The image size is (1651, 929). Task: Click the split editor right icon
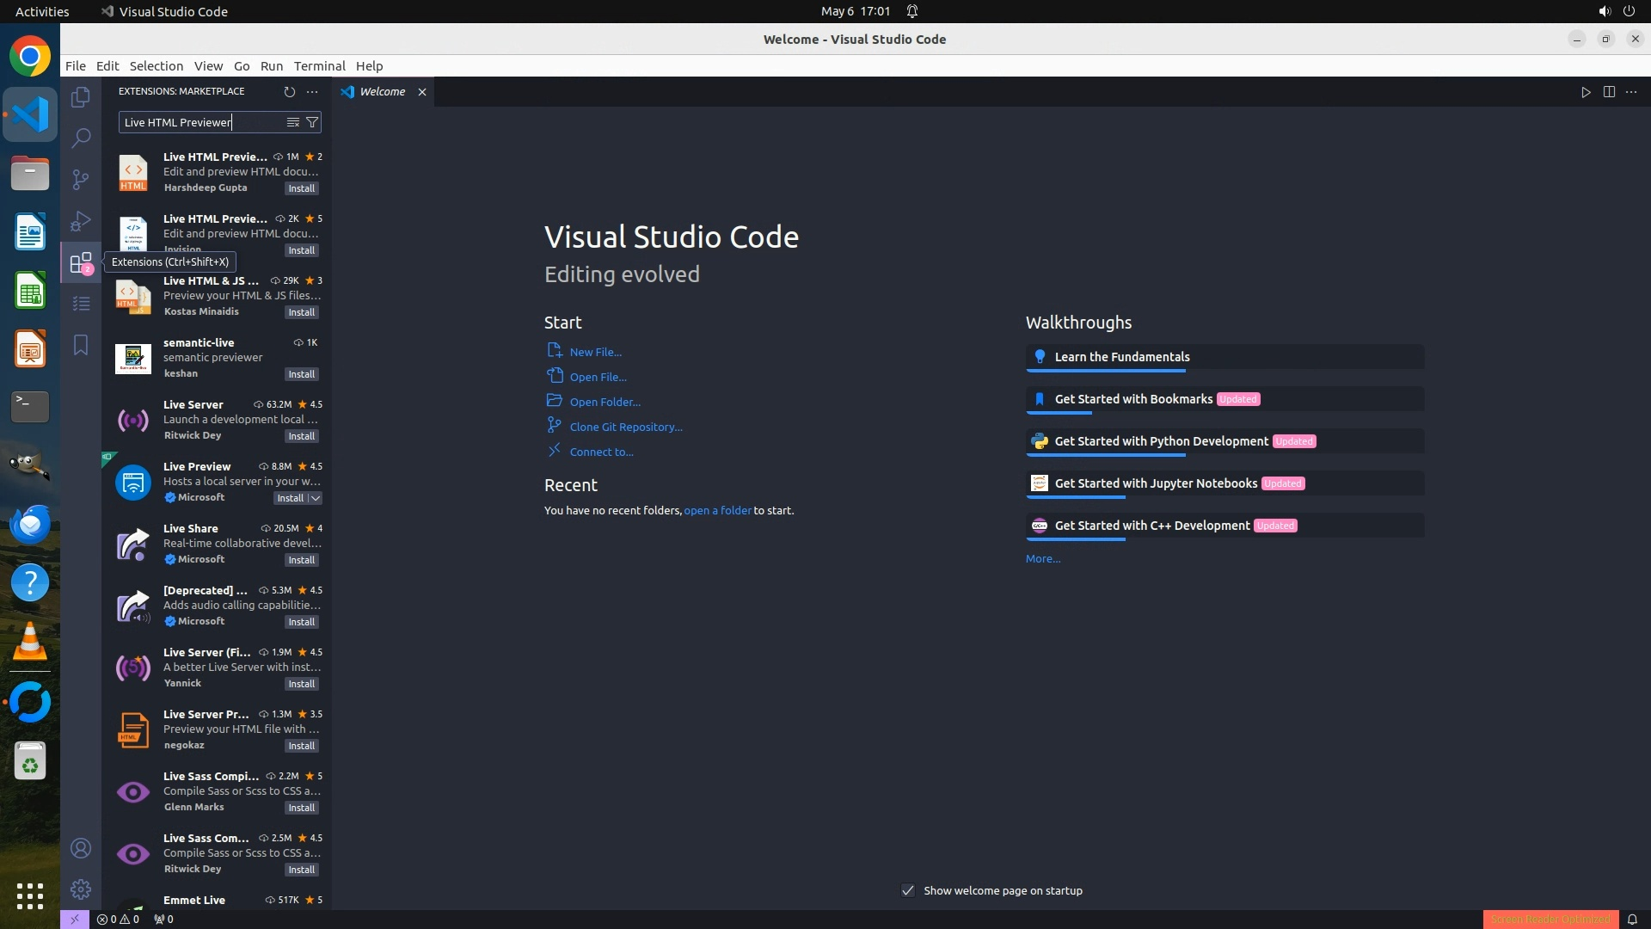(x=1609, y=92)
